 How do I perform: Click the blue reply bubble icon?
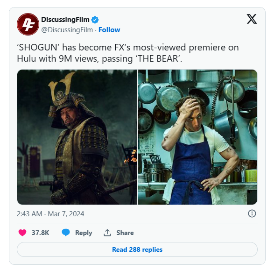66,233
